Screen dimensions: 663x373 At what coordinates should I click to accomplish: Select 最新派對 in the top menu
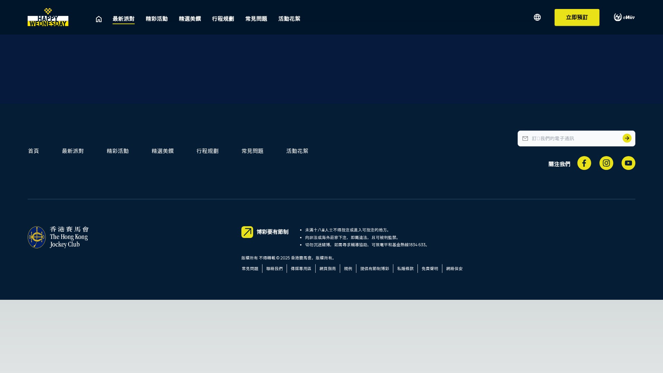click(124, 19)
